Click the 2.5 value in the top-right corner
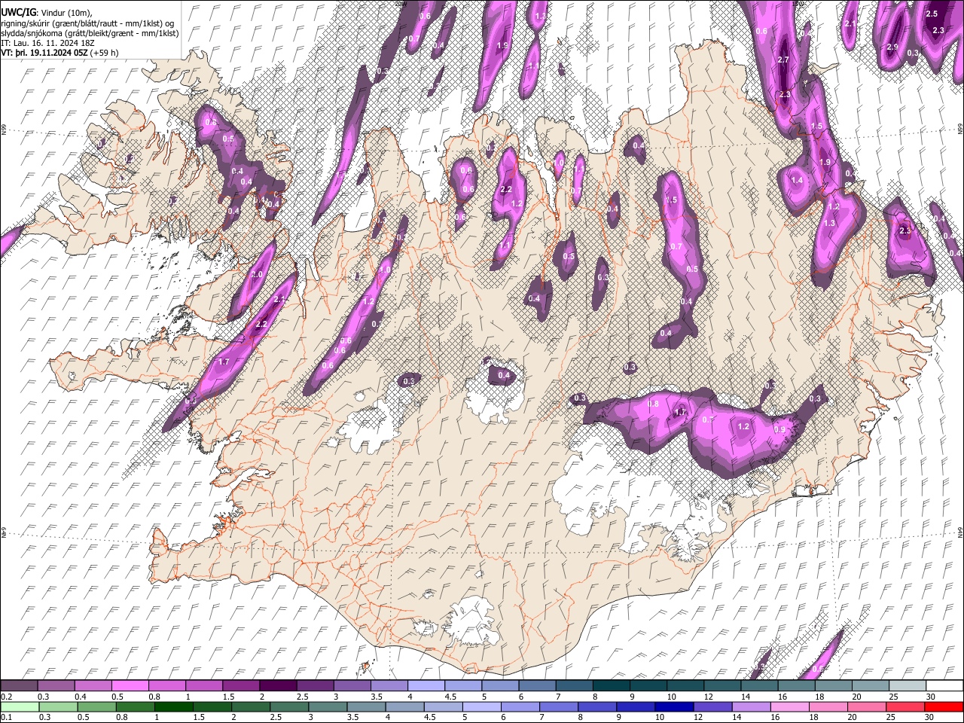This screenshot has height=723, width=964. tap(932, 14)
